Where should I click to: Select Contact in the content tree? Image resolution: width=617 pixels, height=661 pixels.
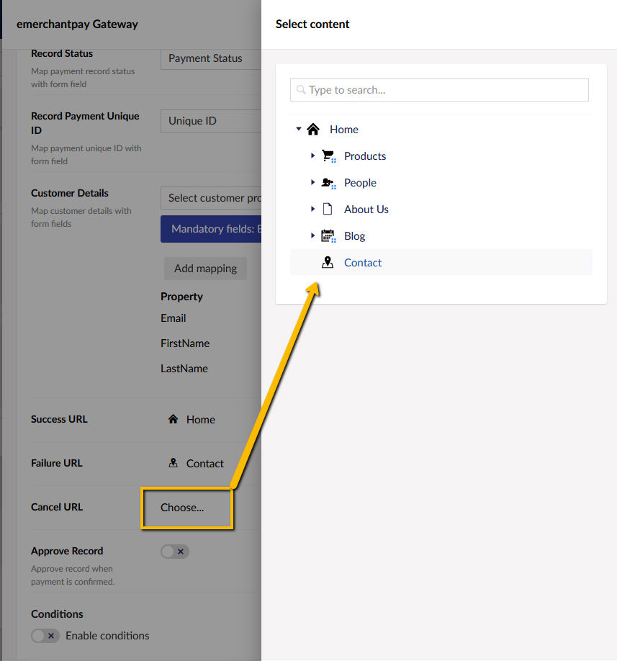(x=363, y=263)
